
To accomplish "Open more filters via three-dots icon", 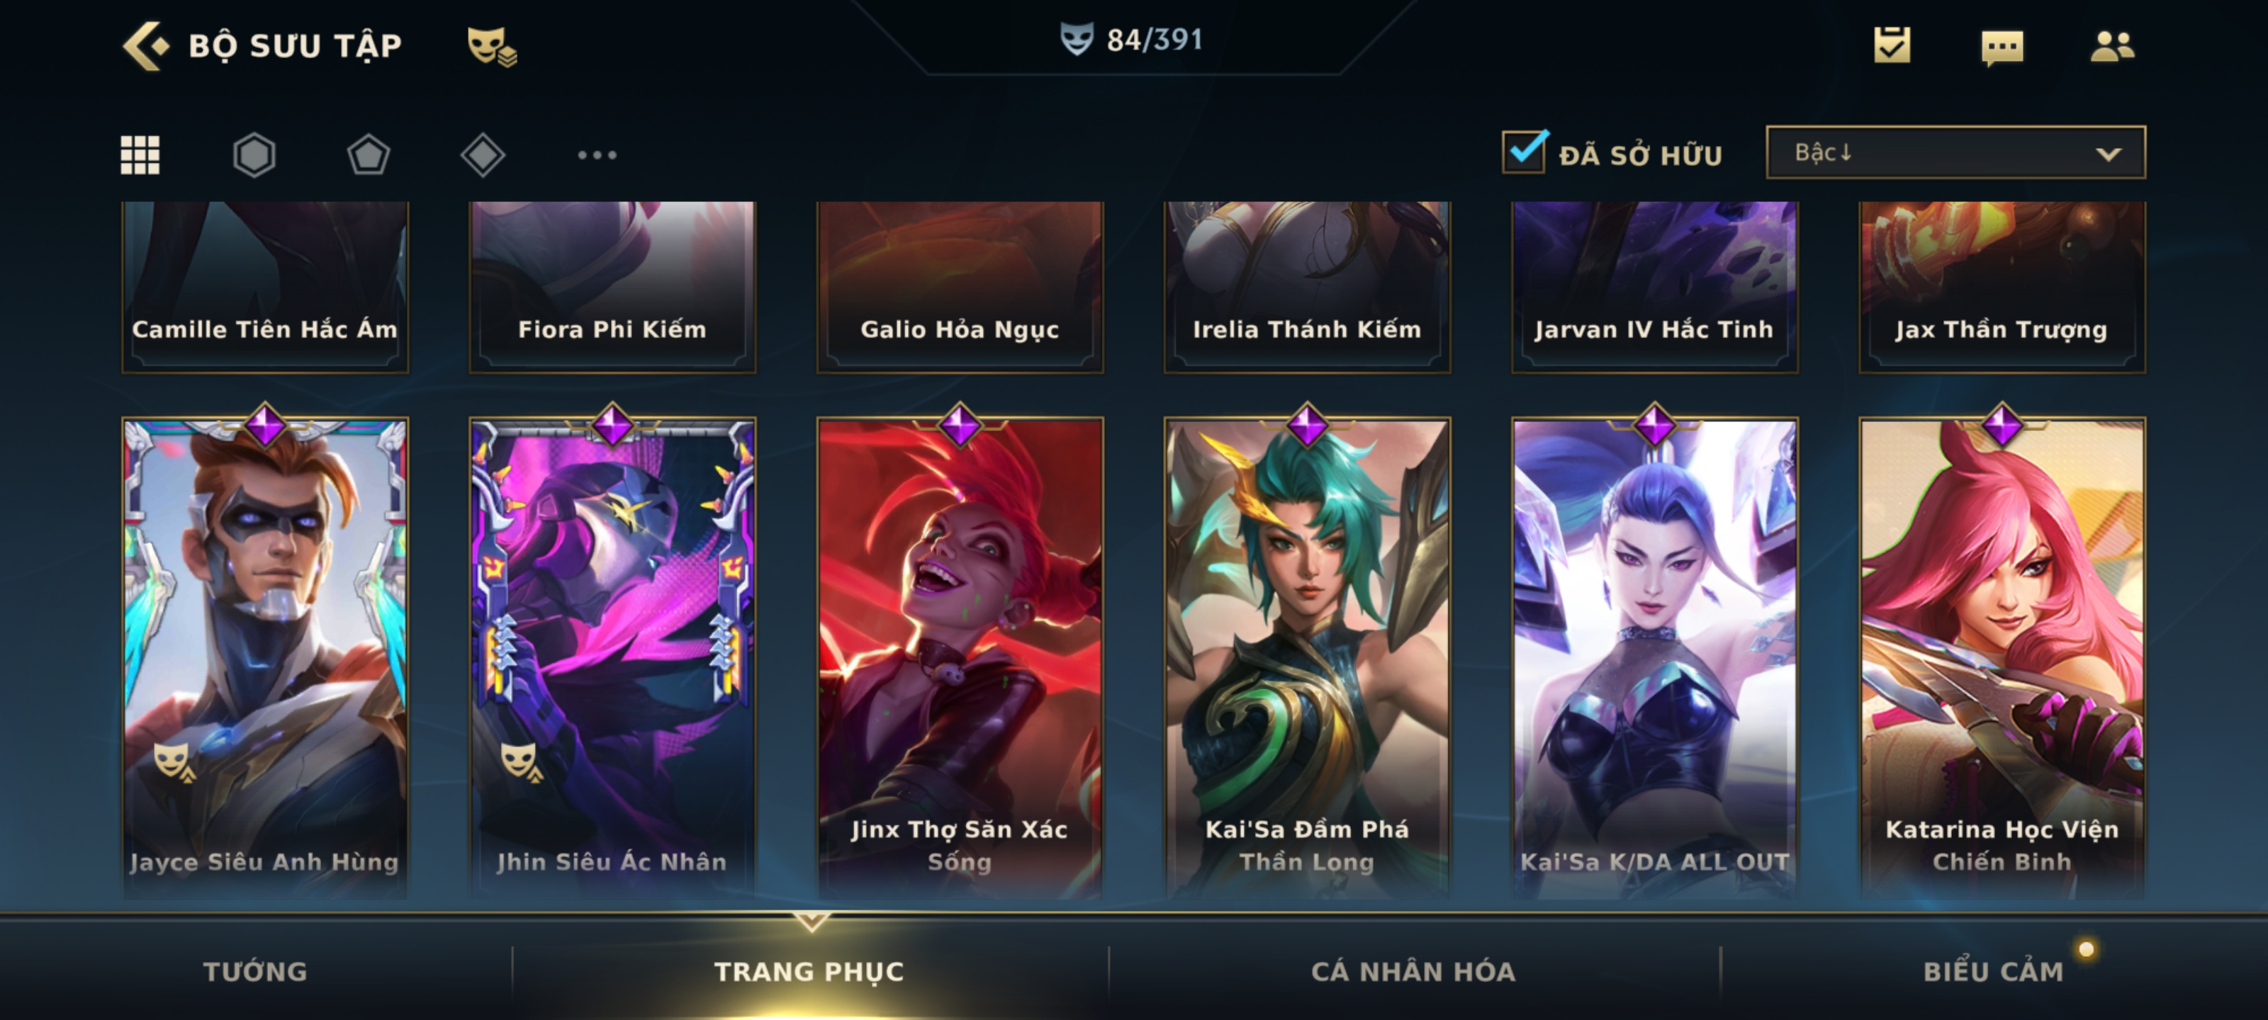I will pos(597,155).
